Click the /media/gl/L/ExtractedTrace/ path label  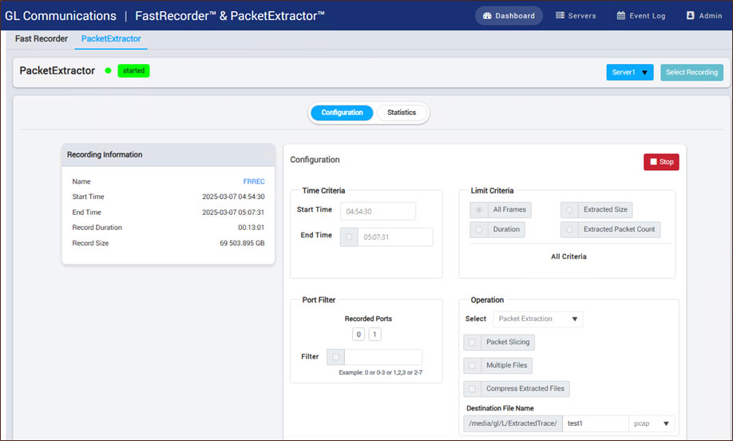pyautogui.click(x=513, y=423)
